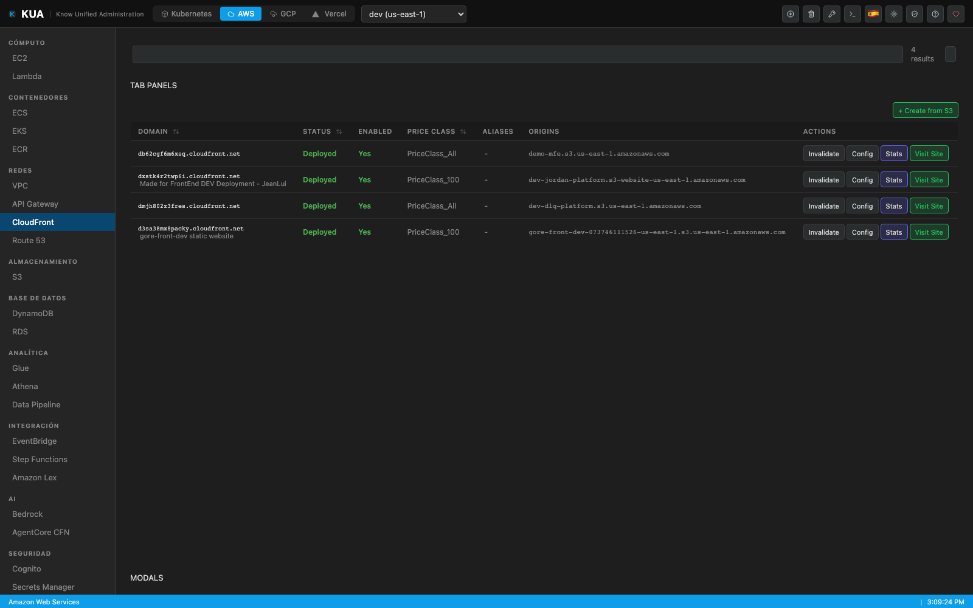Viewport: 973px width, 608px height.
Task: Open RDS in the sidebar
Action: (x=58, y=332)
